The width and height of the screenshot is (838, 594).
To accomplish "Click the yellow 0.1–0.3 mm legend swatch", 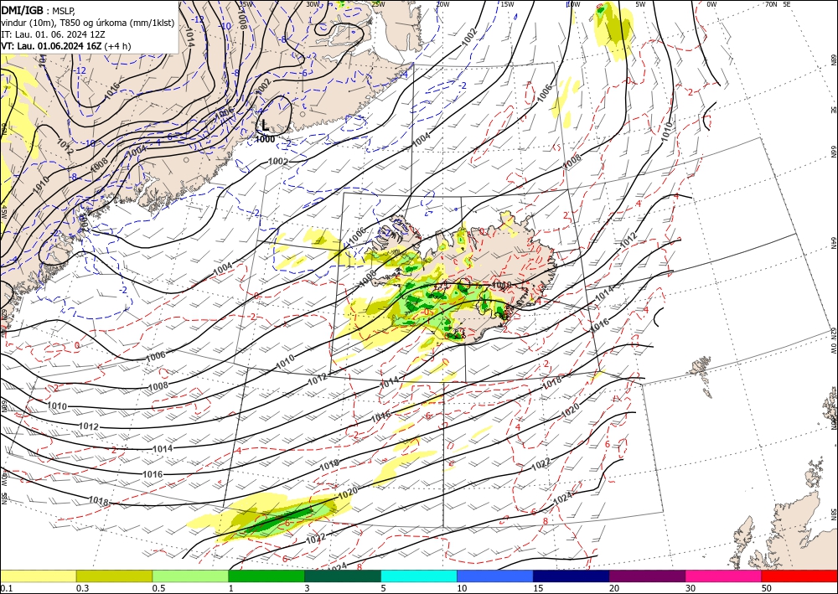I will tap(38, 576).
